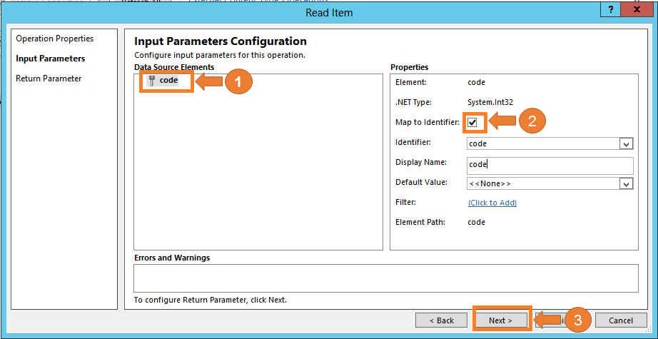
Task: Click the key icon beside code element
Action: (151, 81)
